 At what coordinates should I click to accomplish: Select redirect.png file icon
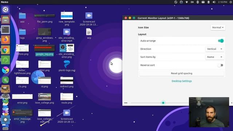[67, 80]
